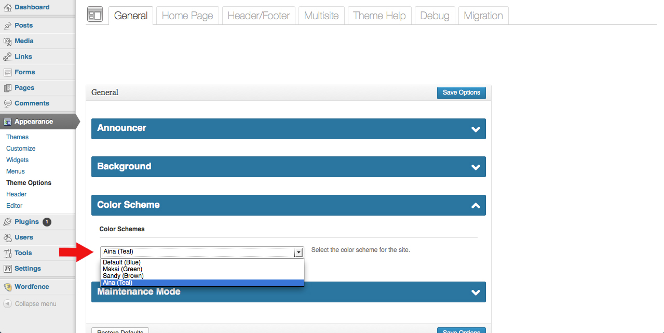
Task: Click the top Save Options button
Action: click(461, 92)
